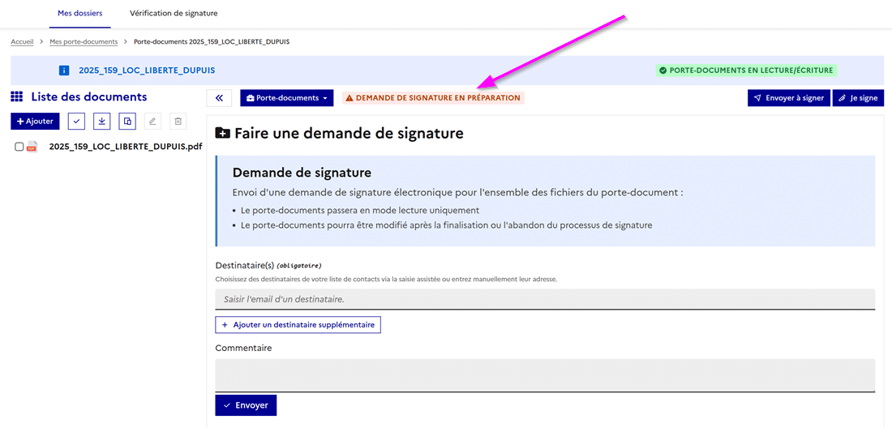
Task: Click the select-all checkmark icon button
Action: pyautogui.click(x=76, y=121)
